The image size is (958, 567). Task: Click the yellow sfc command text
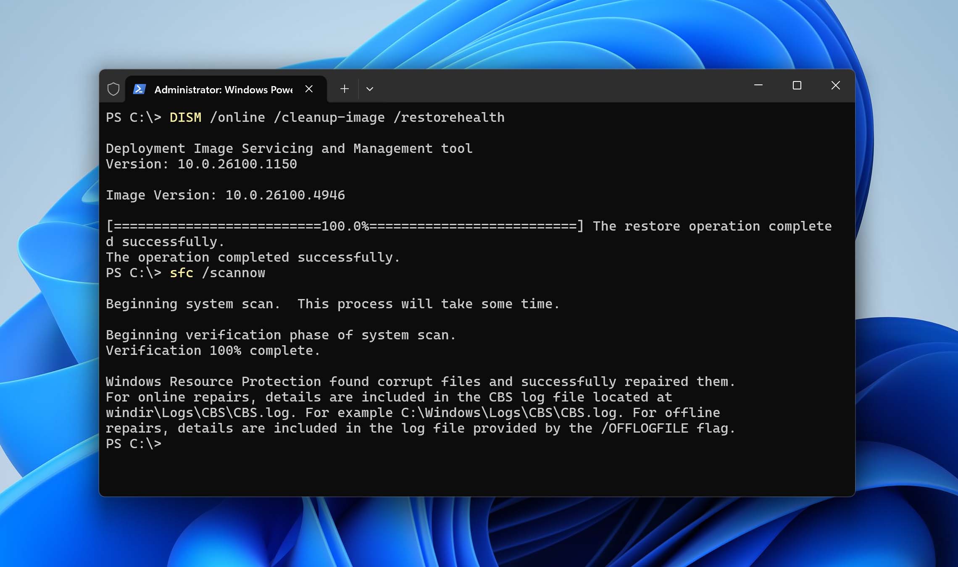181,273
